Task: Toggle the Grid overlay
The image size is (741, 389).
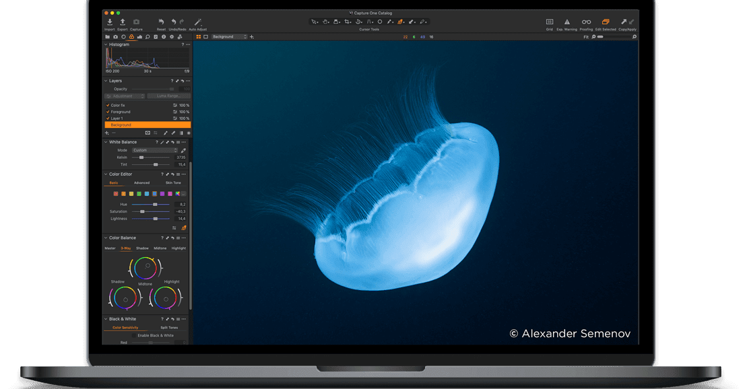Action: pos(550,22)
